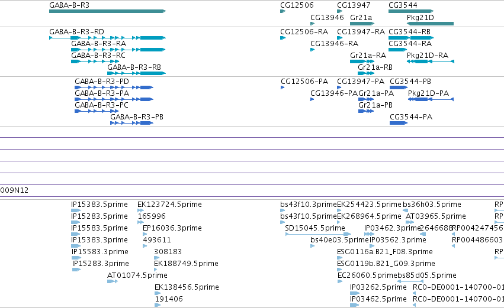Select the IP03262.5prime EST label
Image resolution: width=504 pixels, height=308 pixels.
378,287
